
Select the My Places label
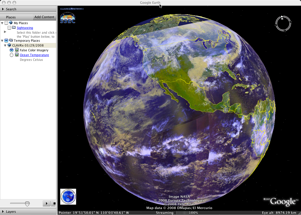21,23
